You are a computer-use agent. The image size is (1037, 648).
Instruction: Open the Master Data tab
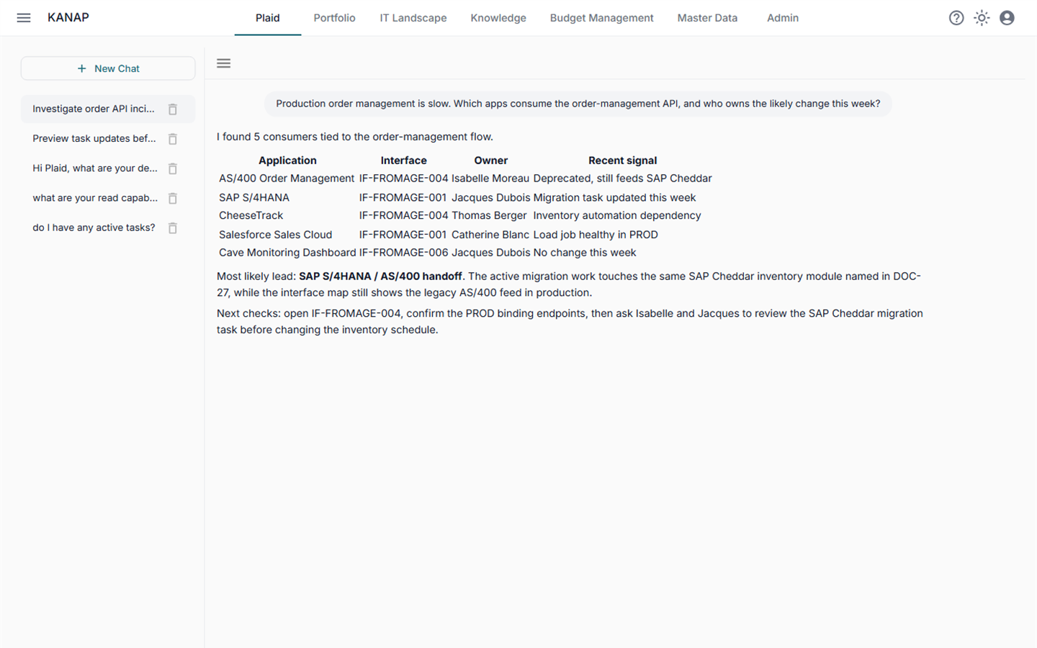[707, 18]
